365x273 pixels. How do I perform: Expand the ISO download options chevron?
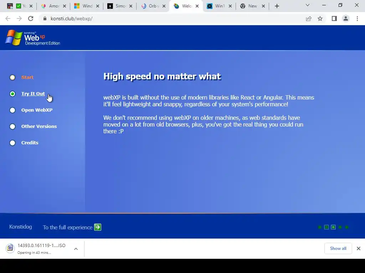click(x=76, y=249)
